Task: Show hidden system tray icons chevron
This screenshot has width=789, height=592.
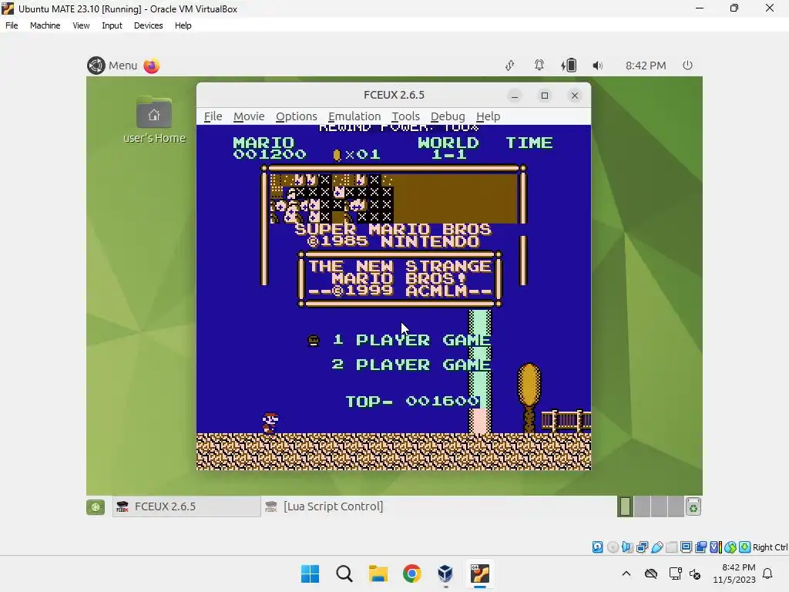Action: click(626, 573)
